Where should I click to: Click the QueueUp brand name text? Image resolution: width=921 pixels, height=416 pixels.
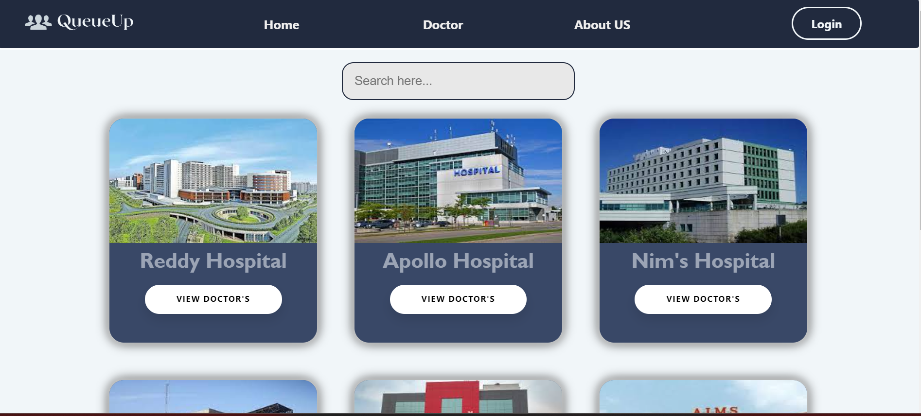pos(95,22)
